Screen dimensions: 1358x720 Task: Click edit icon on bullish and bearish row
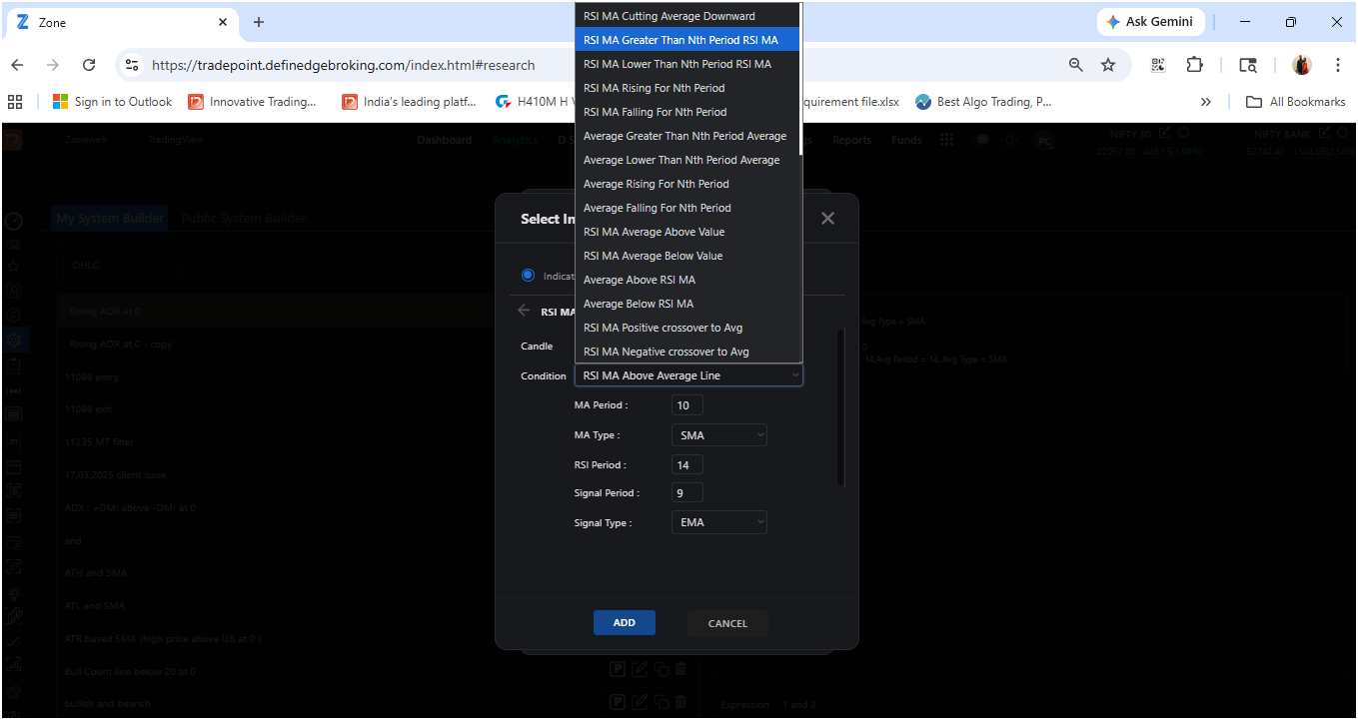pyautogui.click(x=640, y=702)
